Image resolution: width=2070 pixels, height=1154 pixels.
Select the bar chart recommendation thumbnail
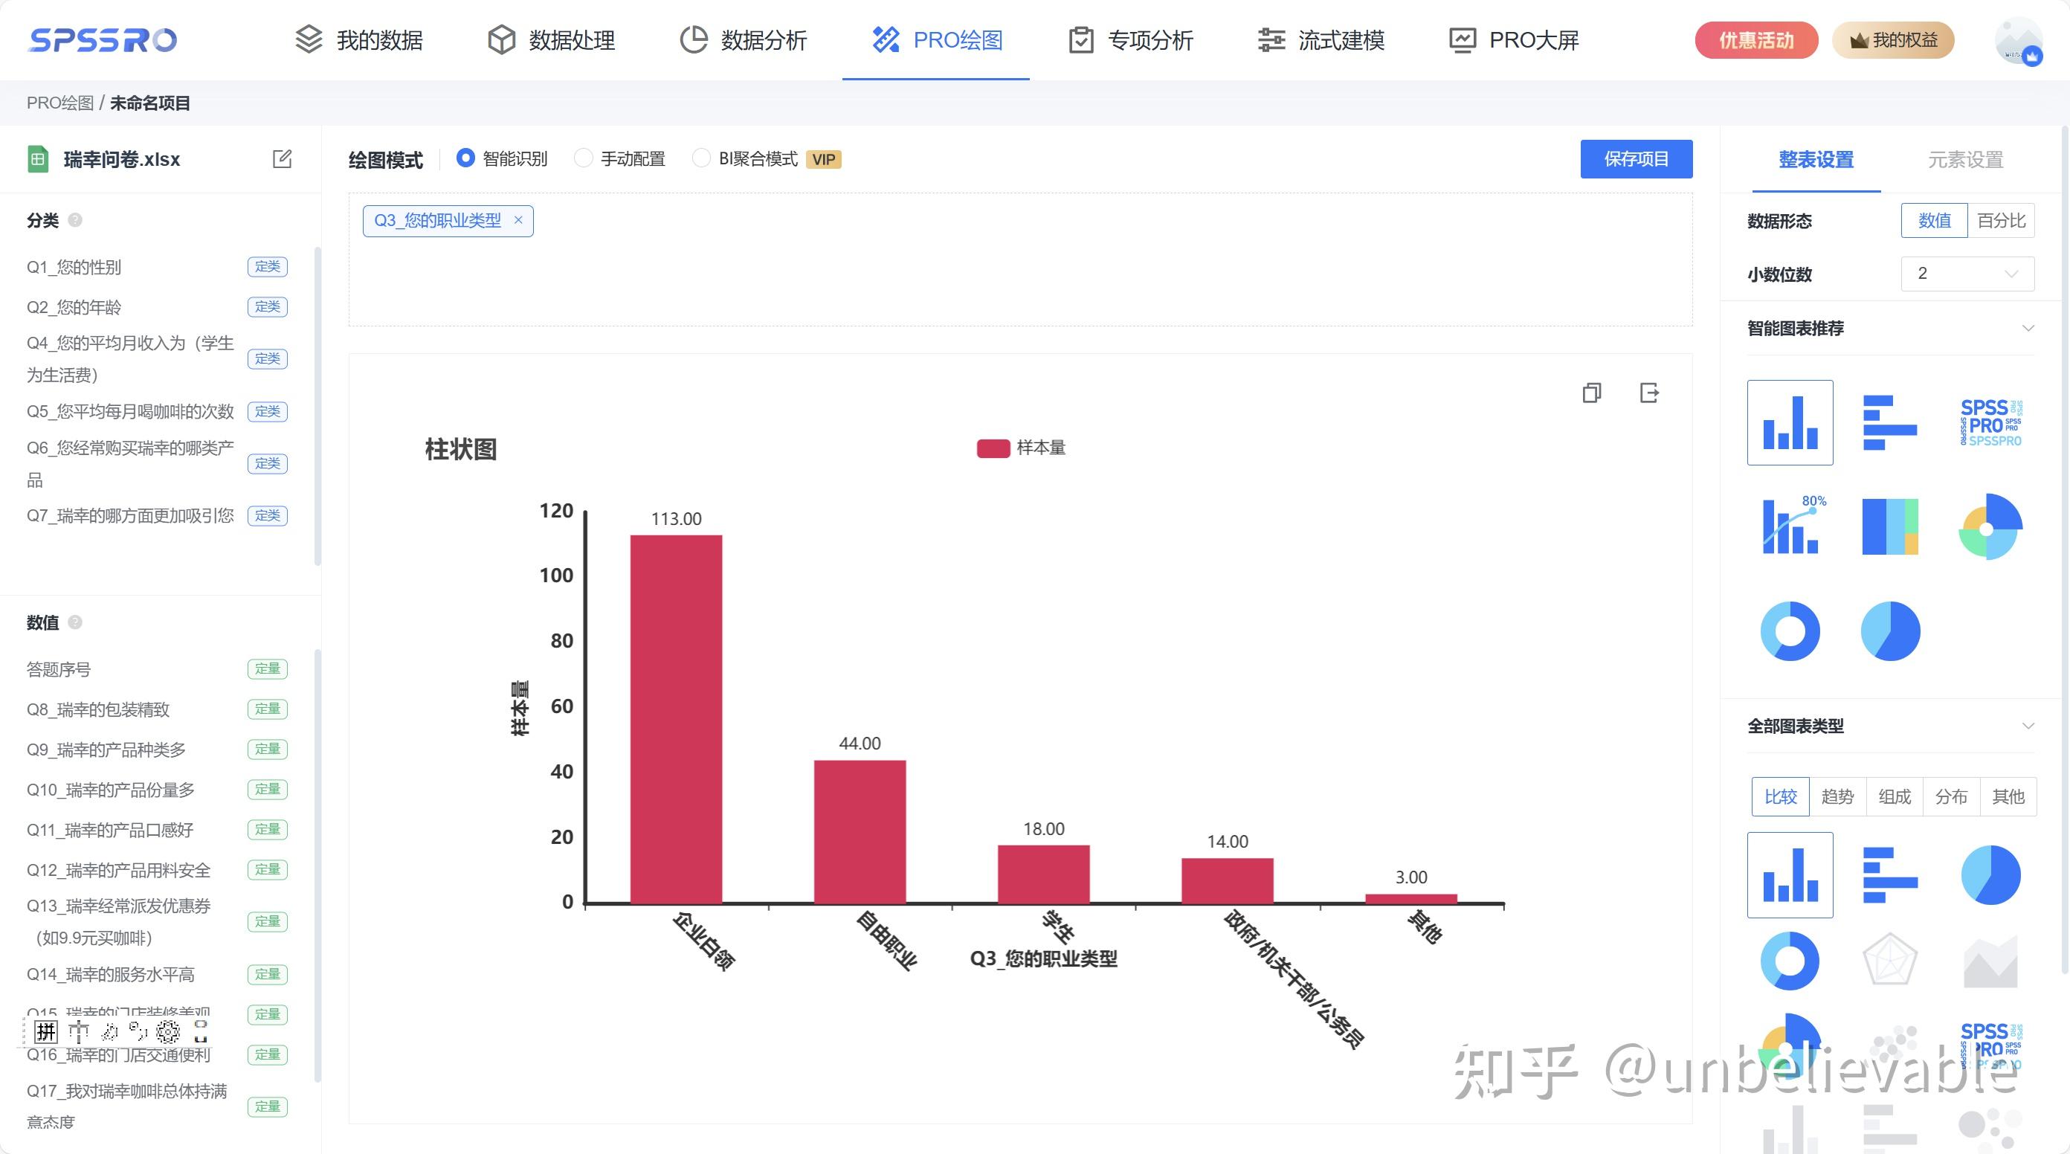[x=1790, y=422]
